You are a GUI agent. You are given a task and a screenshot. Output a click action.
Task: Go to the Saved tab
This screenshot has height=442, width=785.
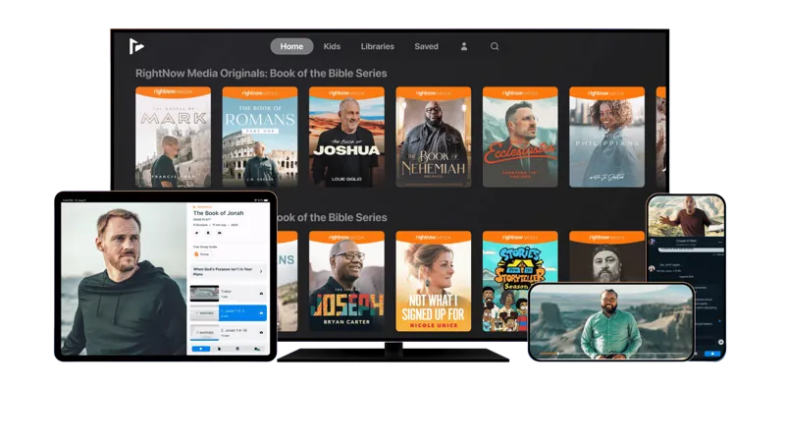426,46
